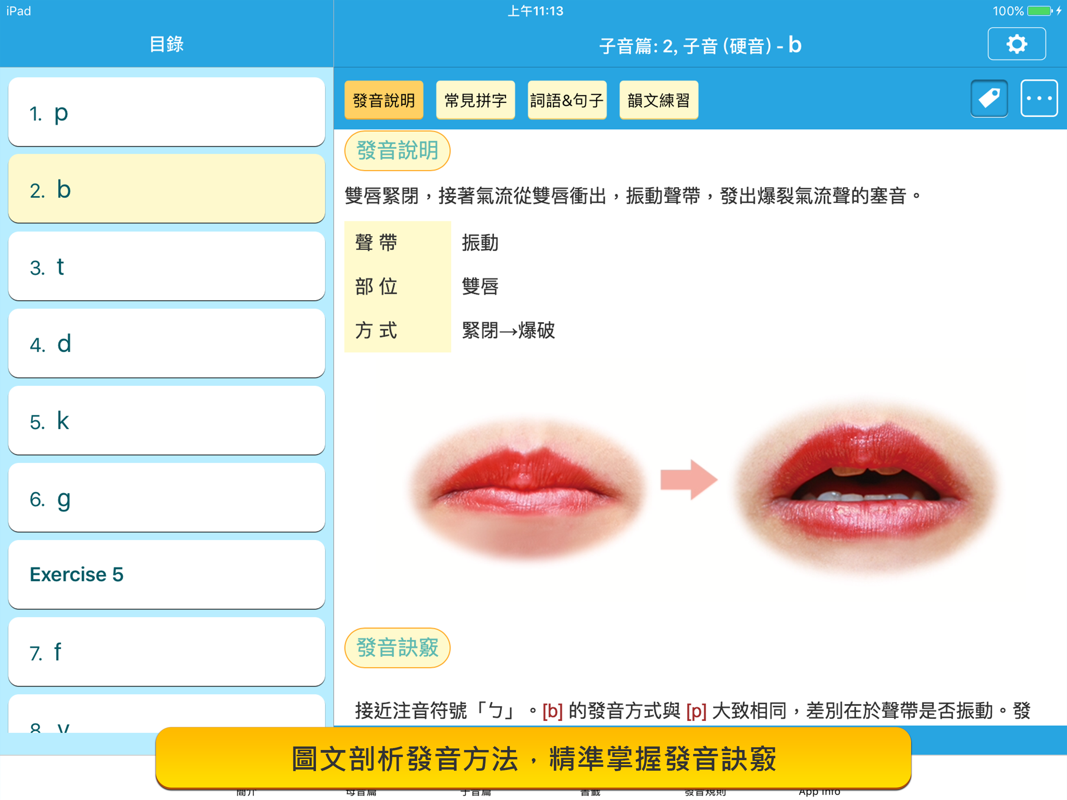The image size is (1067, 800).
Task: Click the description sentence starting 雙唇緊閉
Action: point(633,196)
